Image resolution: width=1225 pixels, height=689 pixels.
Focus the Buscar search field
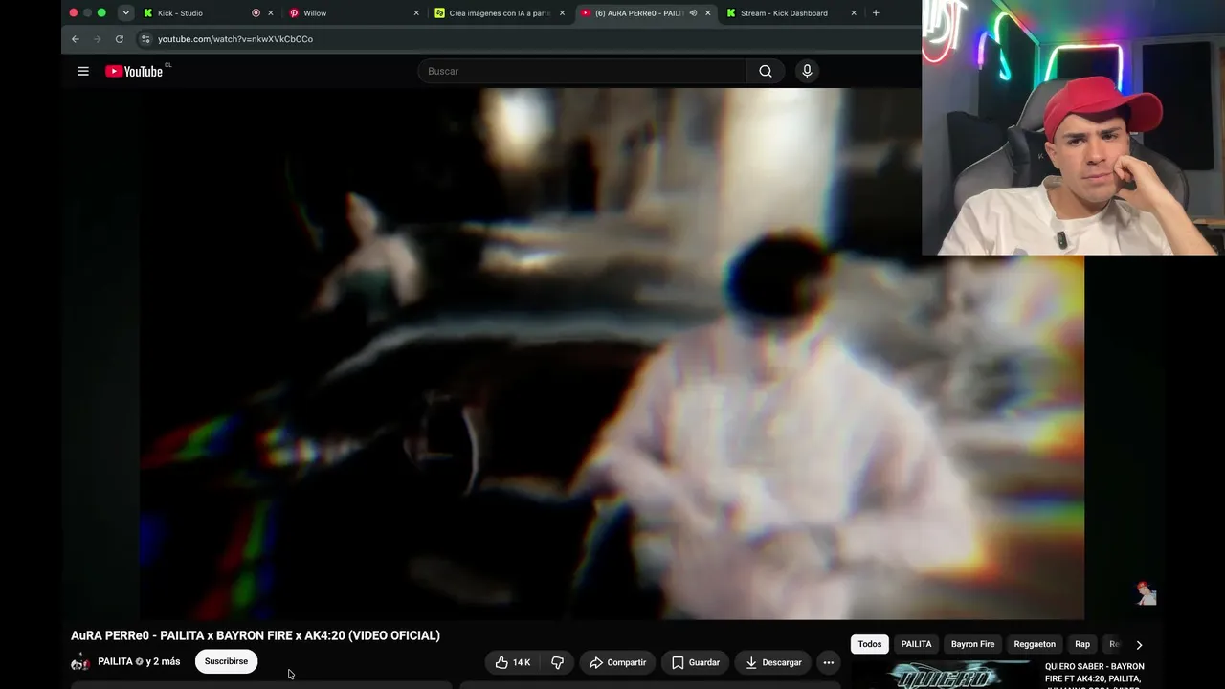point(582,71)
